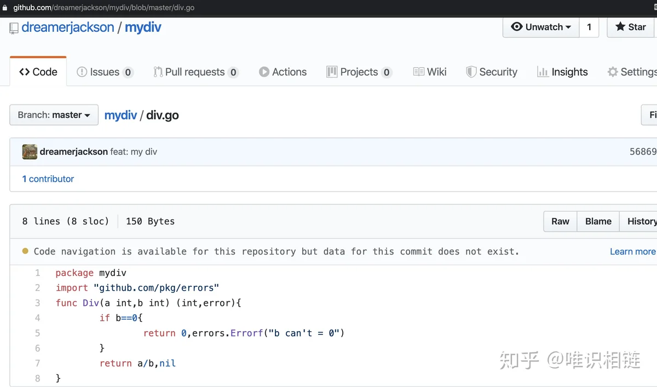Select line number 1

[x=37, y=273]
